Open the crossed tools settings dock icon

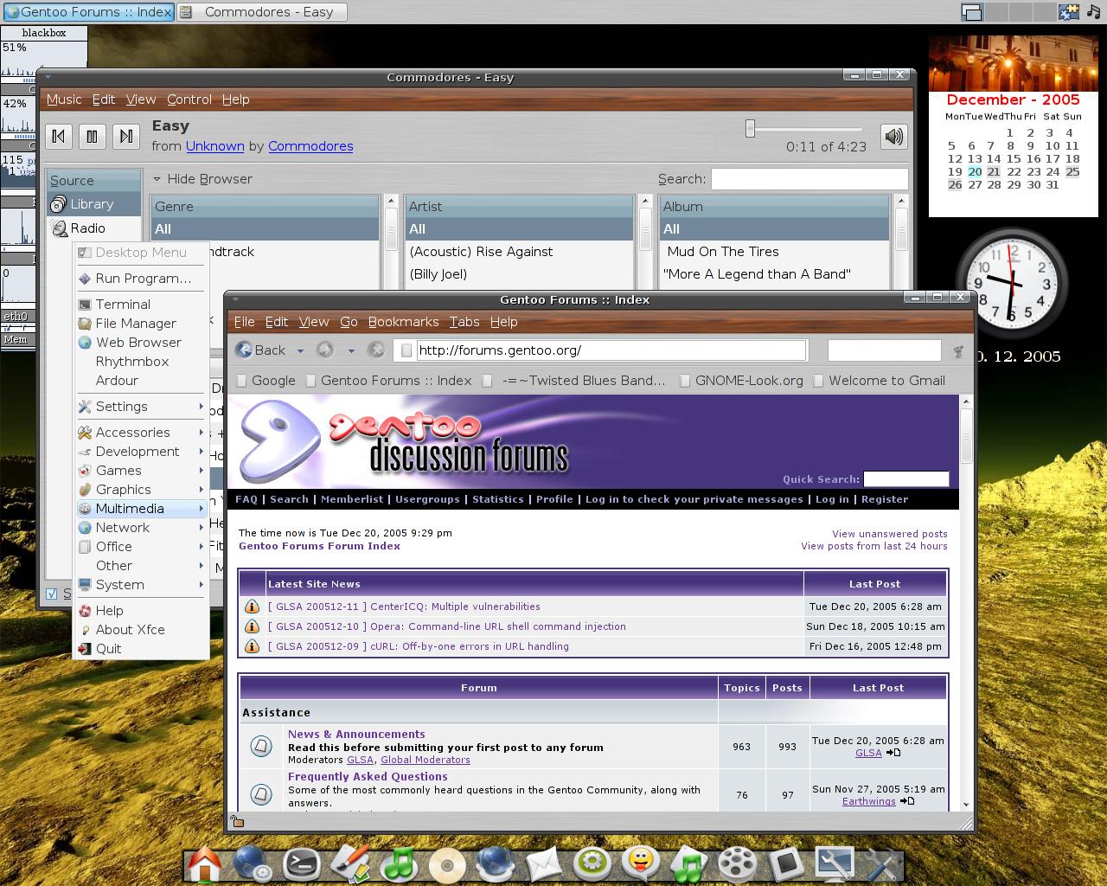click(882, 864)
